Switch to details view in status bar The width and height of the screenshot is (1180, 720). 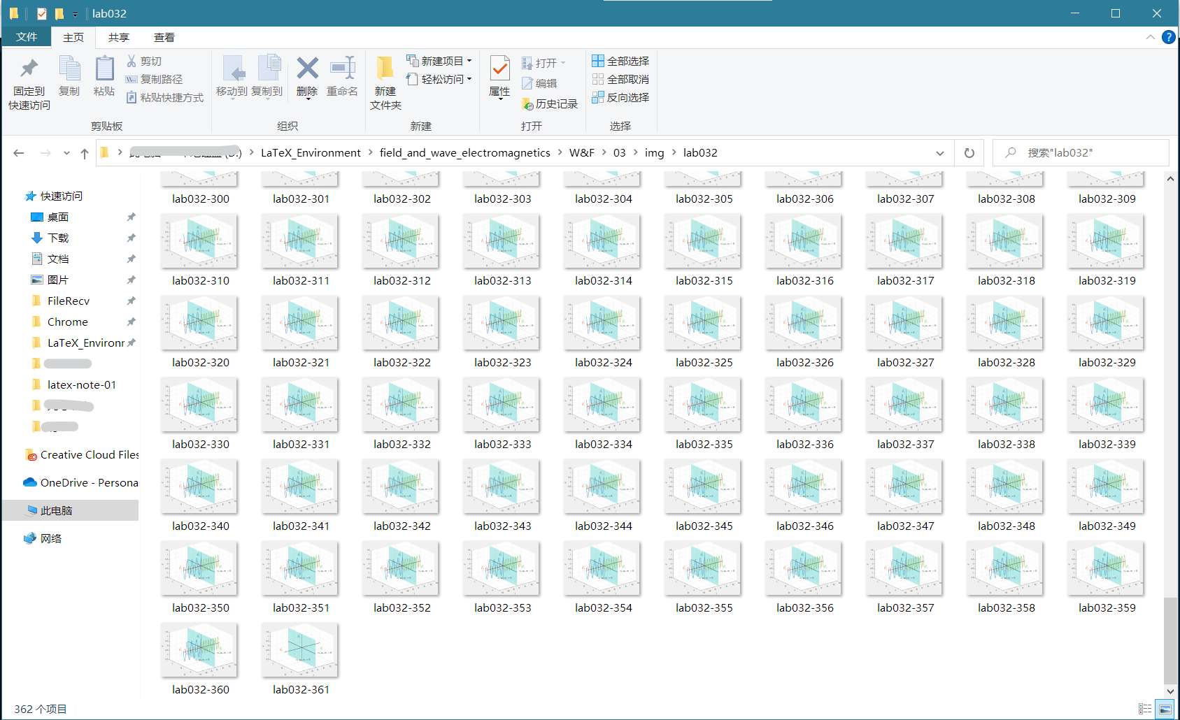tap(1145, 709)
